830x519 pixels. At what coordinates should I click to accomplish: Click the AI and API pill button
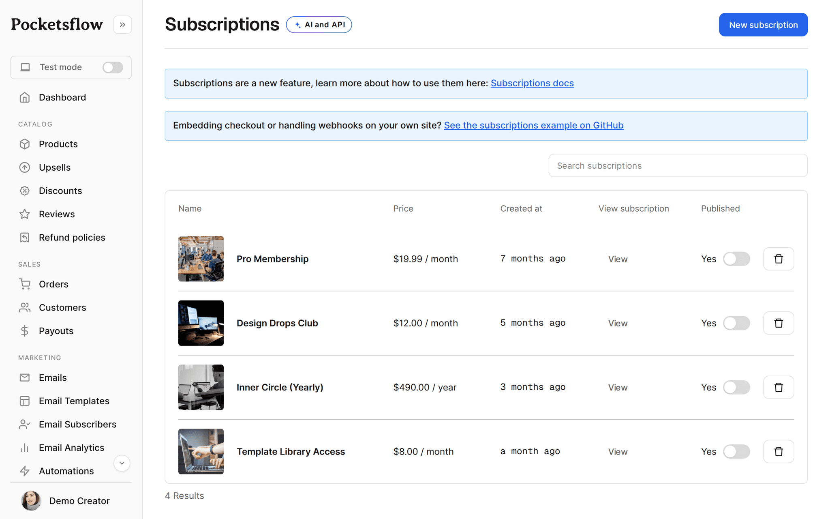coord(319,25)
